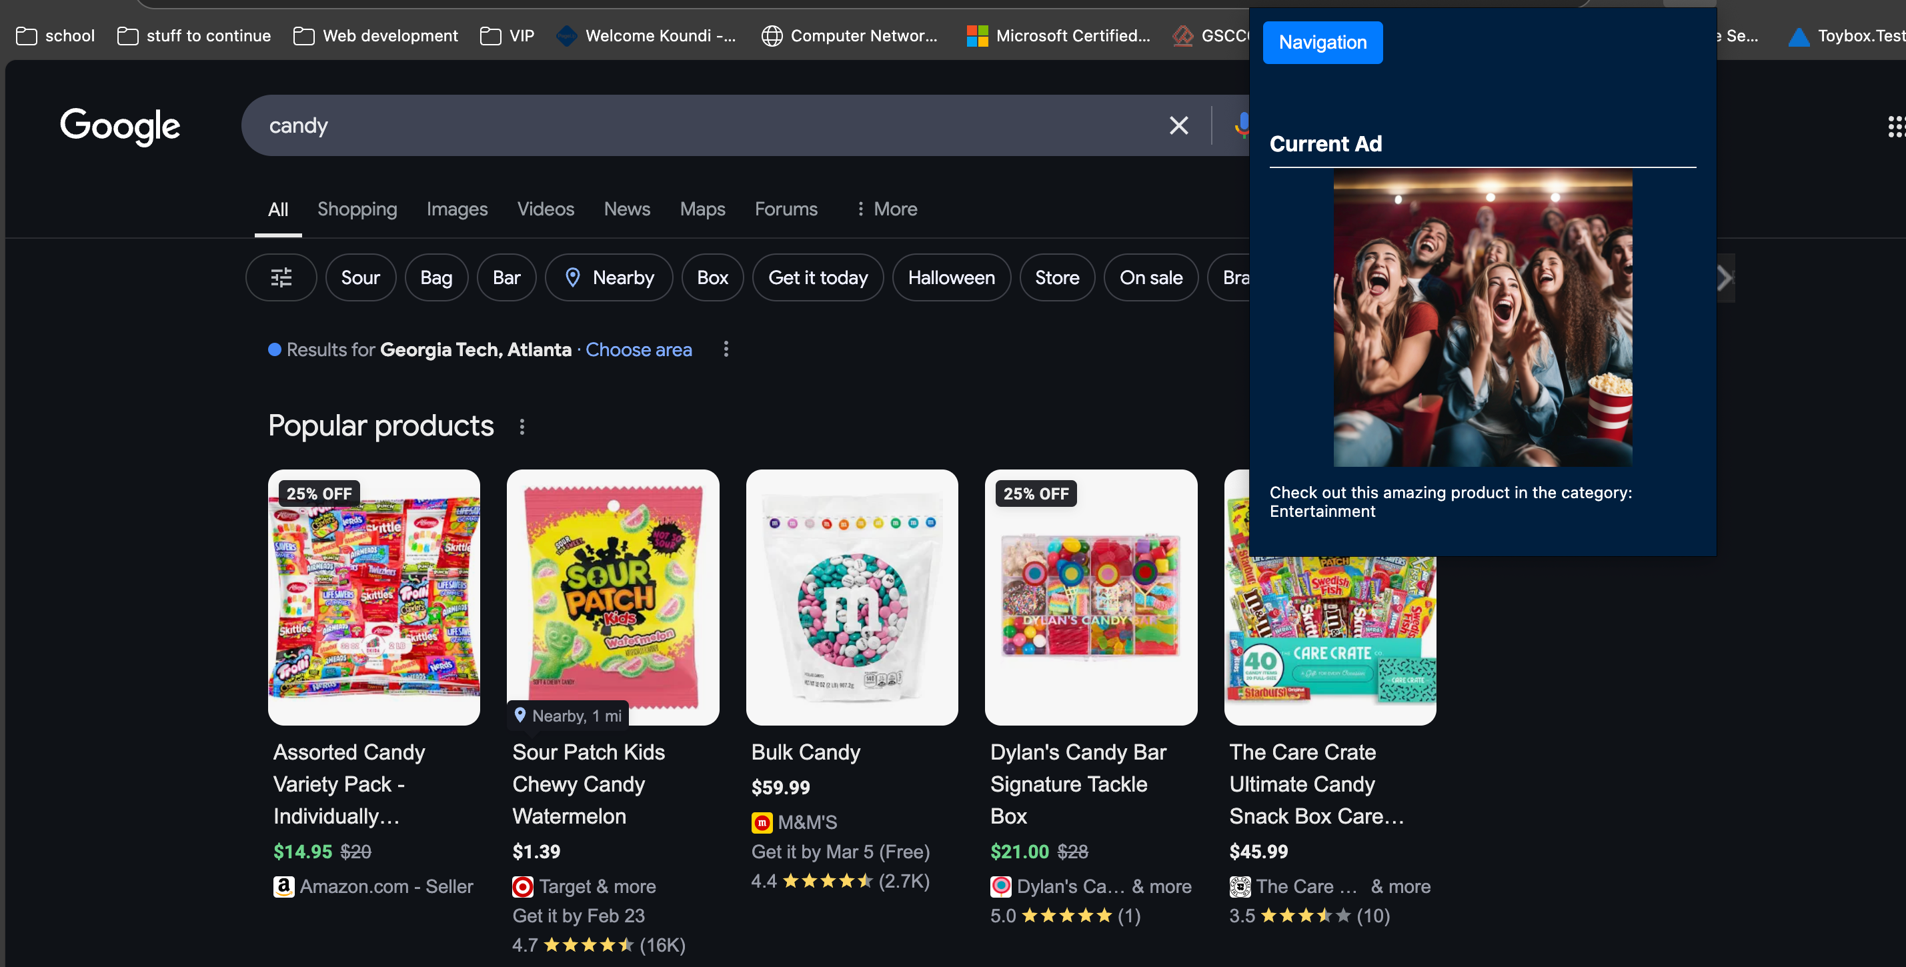Viewport: 1906px width, 967px height.
Task: Switch to the Shopping tab
Action: pos(357,209)
